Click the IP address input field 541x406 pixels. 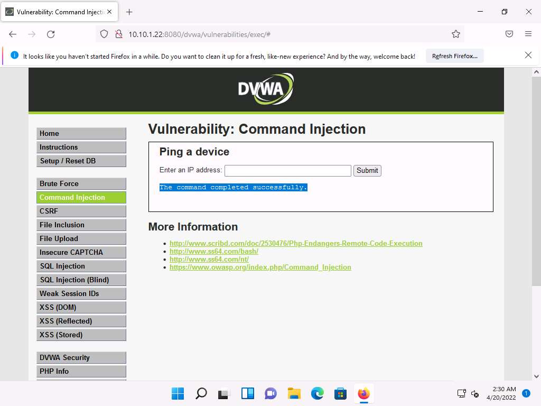pyautogui.click(x=287, y=170)
